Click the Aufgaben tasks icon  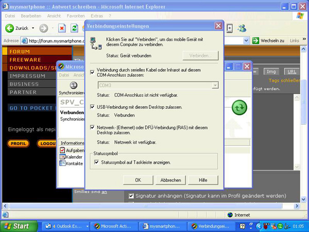click(x=62, y=151)
